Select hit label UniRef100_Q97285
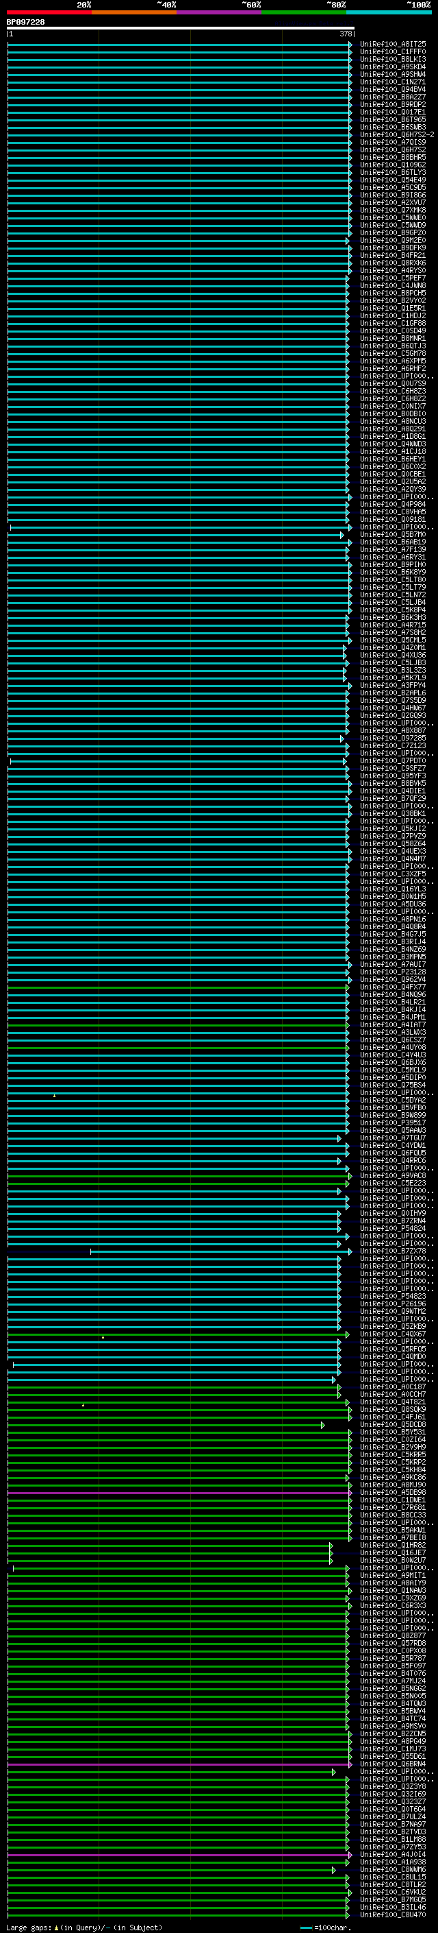The image size is (438, 1933). click(393, 739)
